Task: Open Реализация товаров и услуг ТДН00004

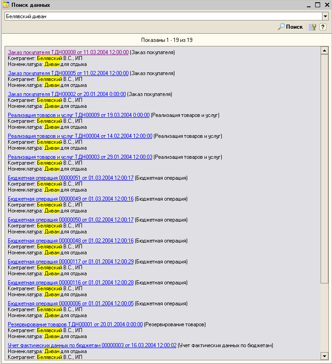Action: (x=80, y=136)
